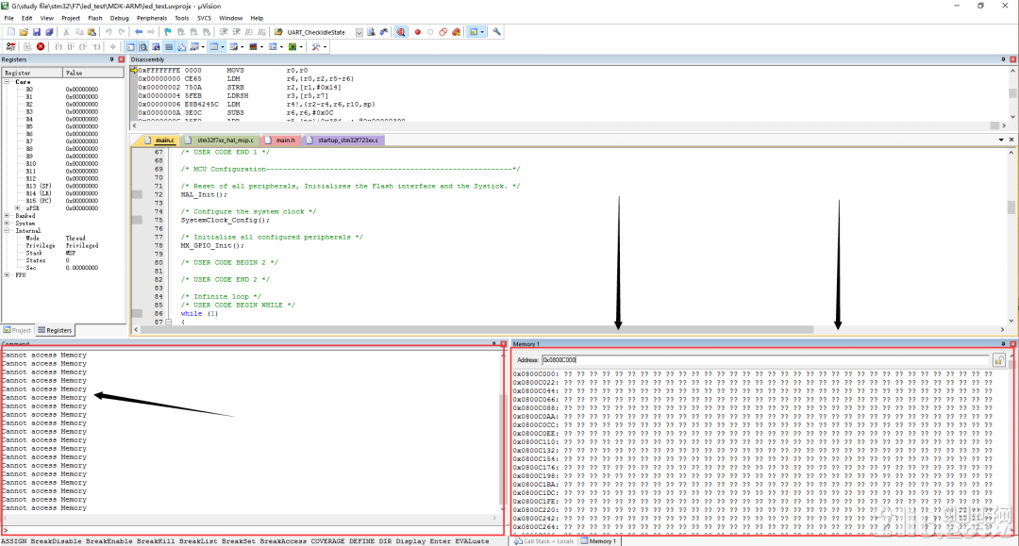Select the R13 (SP) register row
Image resolution: width=1019 pixels, height=546 pixels.
point(62,186)
